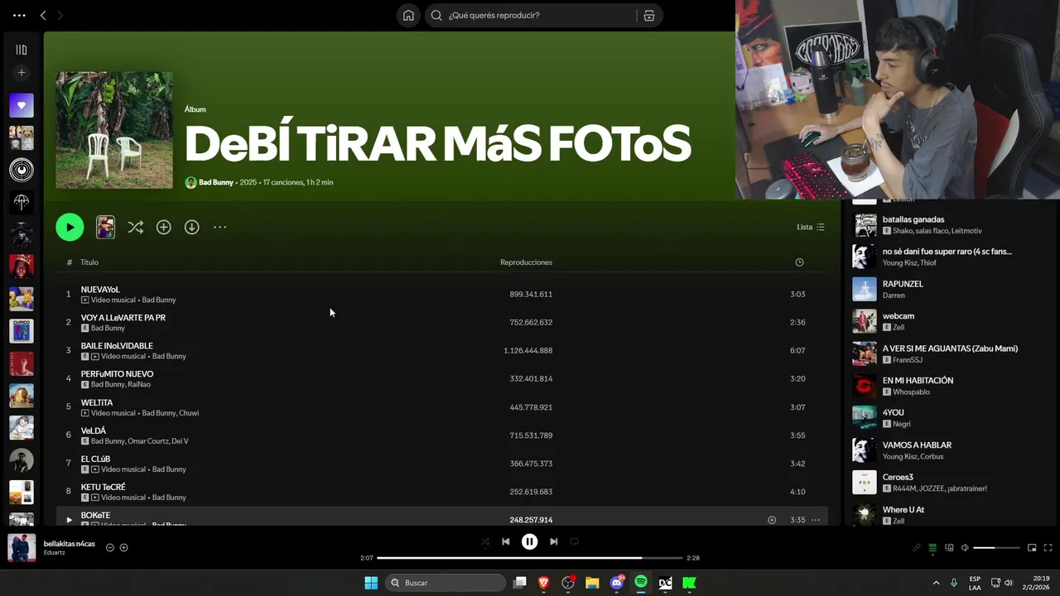Open Eduartz artist link in player bar

[55, 553]
